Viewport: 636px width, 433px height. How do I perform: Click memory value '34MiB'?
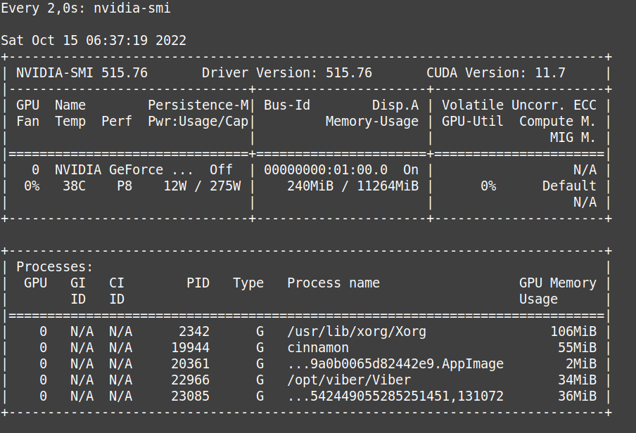[x=577, y=380]
